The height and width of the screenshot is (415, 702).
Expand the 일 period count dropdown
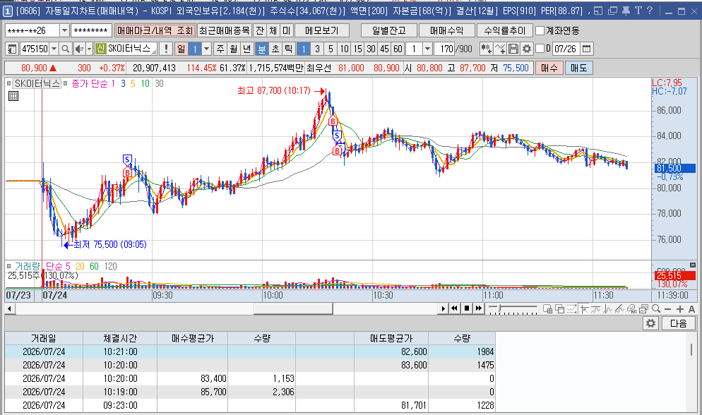tap(206, 49)
